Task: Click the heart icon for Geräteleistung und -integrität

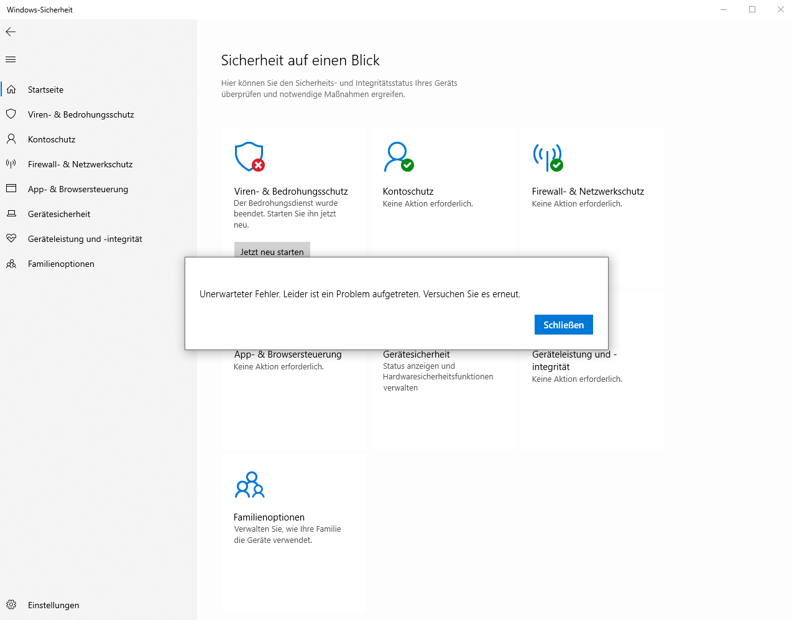Action: [11, 239]
